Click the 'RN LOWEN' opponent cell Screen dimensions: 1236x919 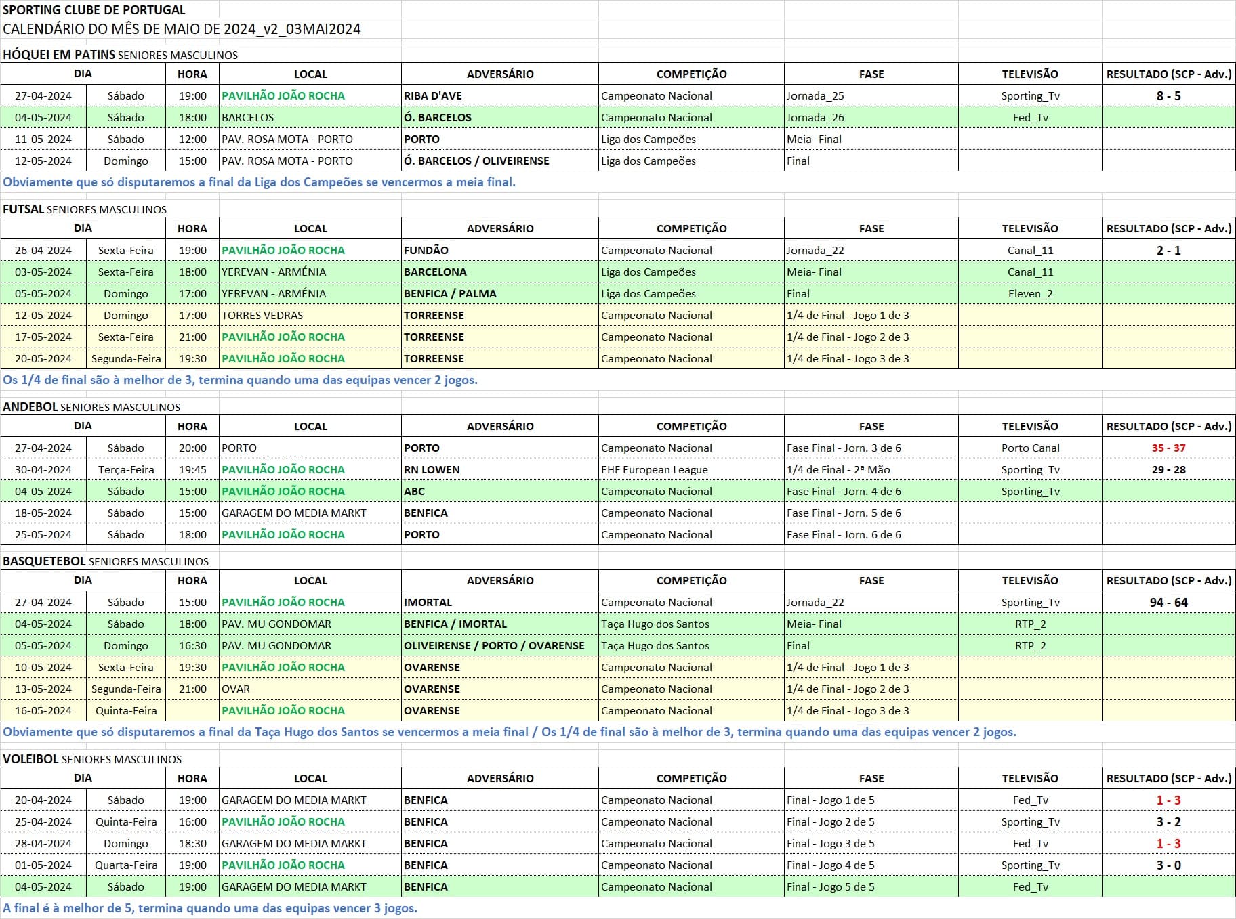500,469
